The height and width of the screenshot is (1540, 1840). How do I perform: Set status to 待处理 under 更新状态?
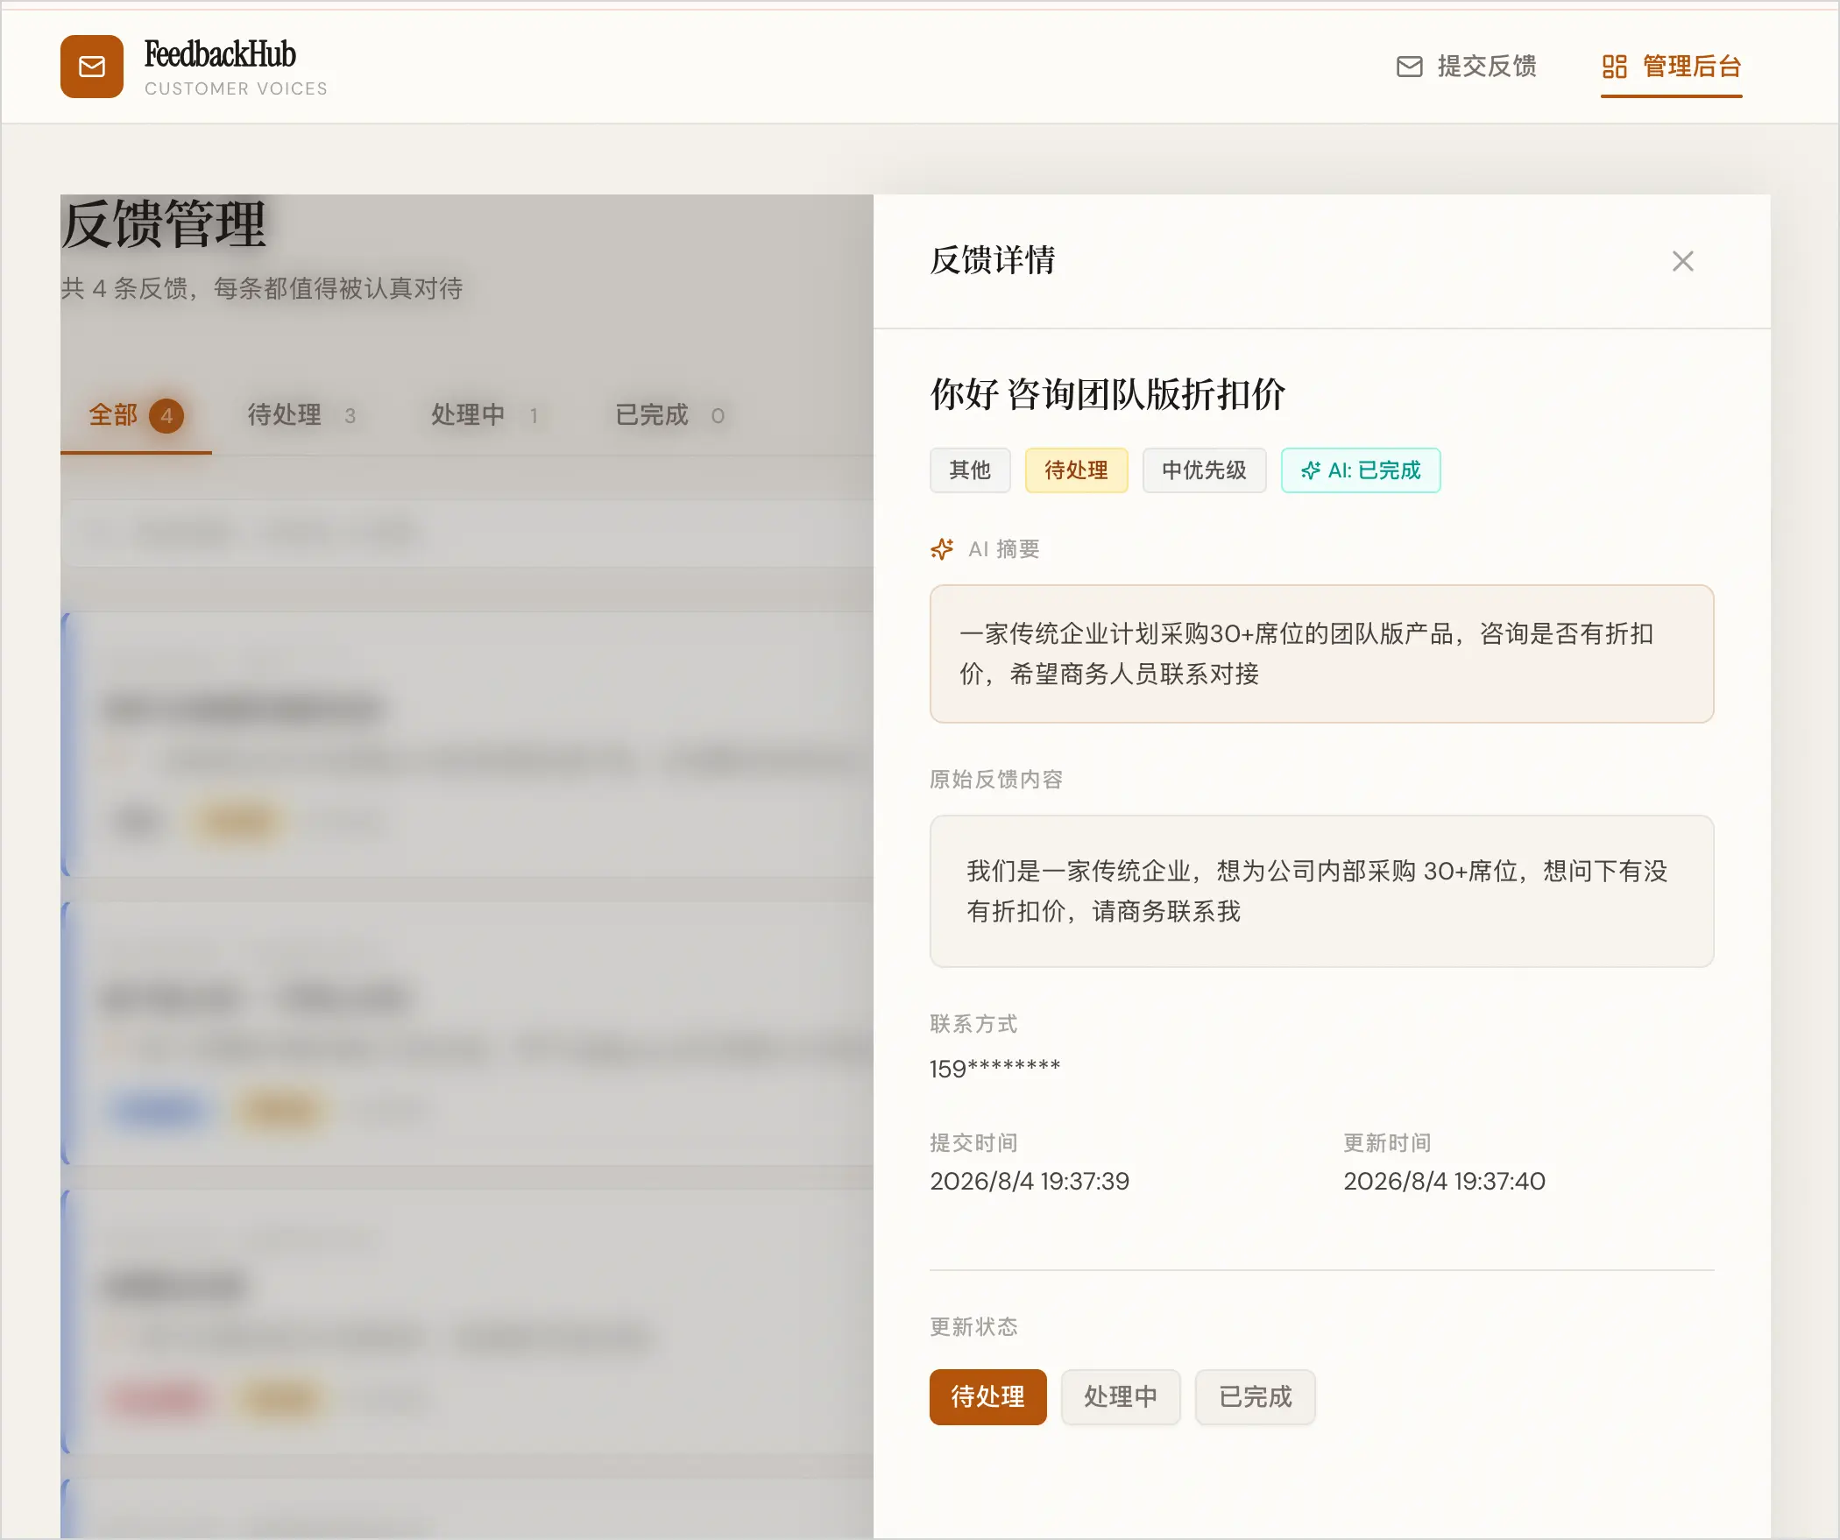987,1396
